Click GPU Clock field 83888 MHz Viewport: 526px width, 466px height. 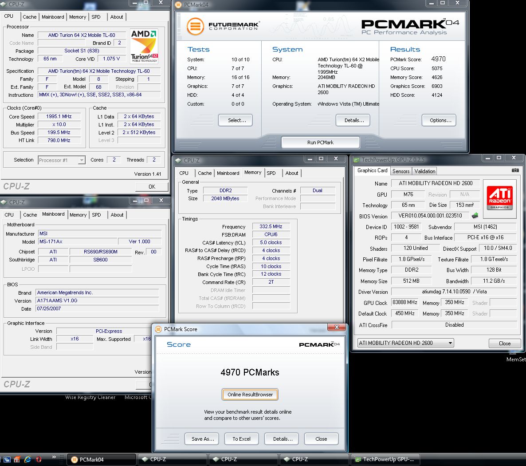pyautogui.click(x=405, y=303)
